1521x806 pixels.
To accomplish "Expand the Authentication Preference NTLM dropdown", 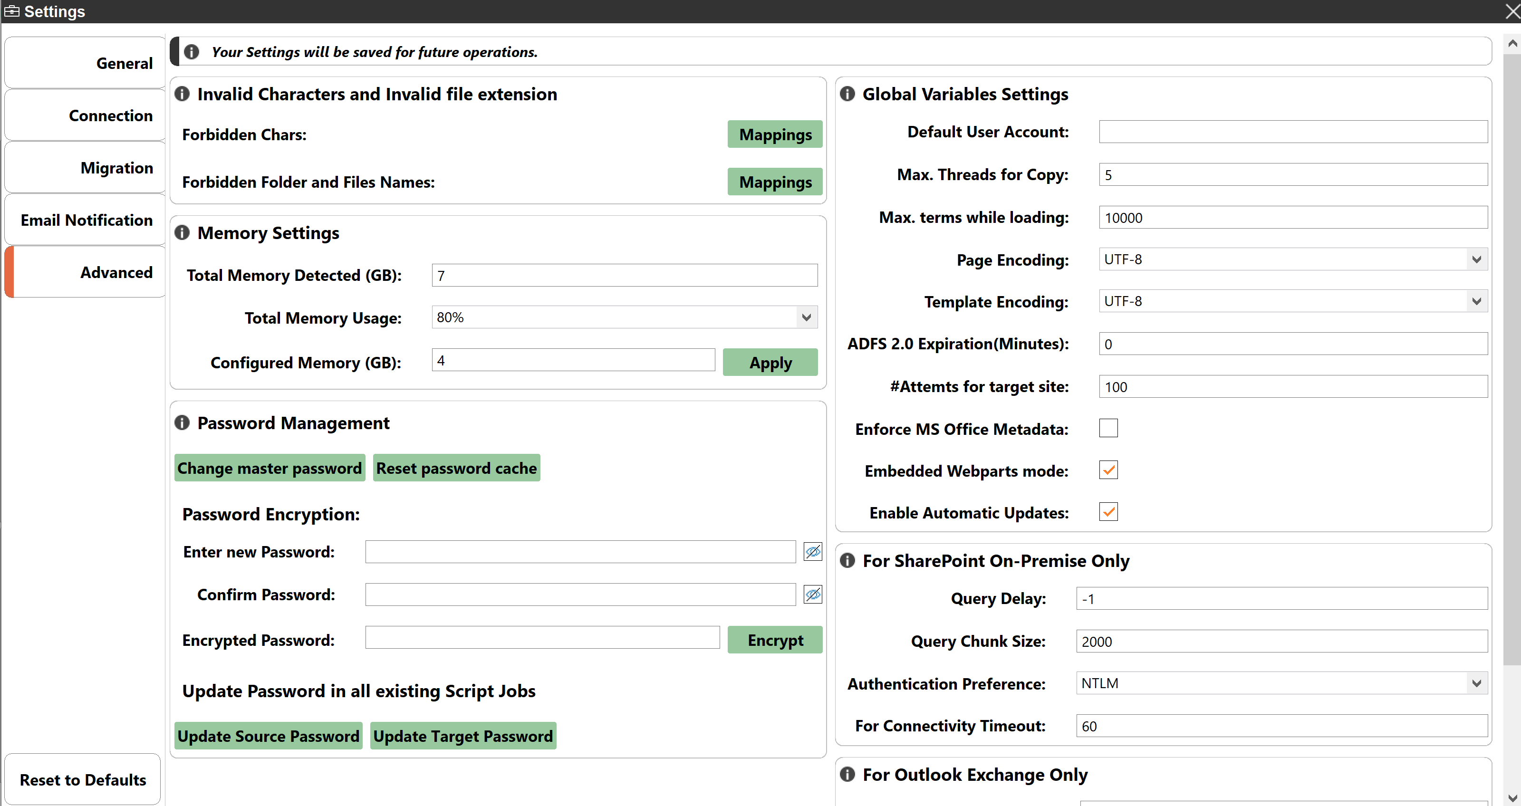I will pos(1475,683).
